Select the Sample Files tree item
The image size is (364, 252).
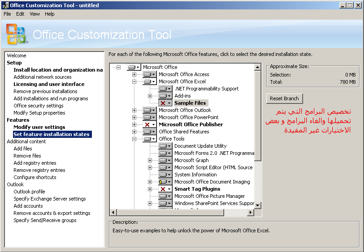pyautogui.click(x=191, y=103)
